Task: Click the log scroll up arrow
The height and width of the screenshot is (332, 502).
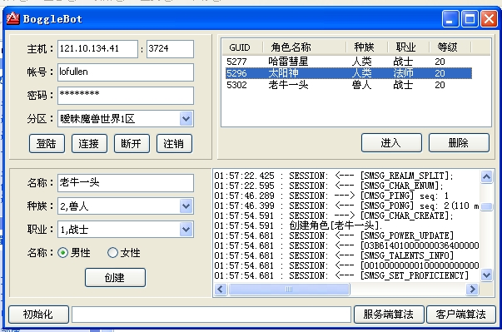Action: click(x=487, y=176)
